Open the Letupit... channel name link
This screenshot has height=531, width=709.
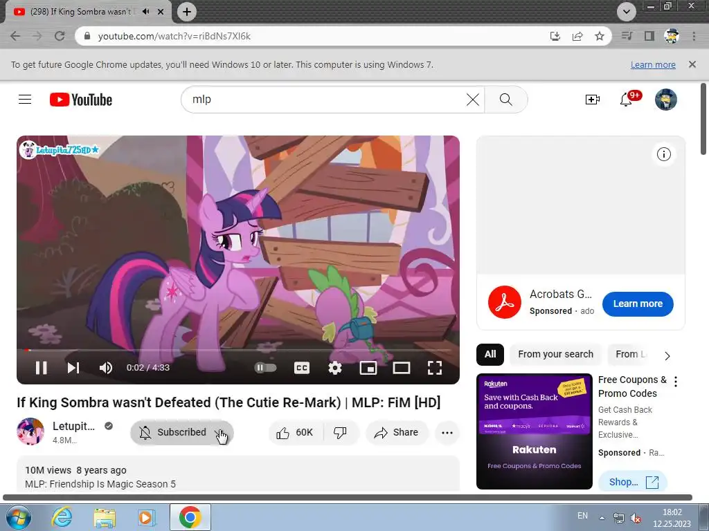pyautogui.click(x=73, y=426)
